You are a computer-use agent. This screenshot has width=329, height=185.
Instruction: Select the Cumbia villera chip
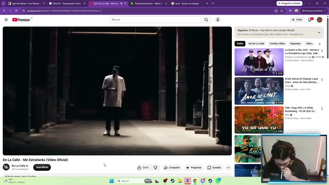tap(277, 44)
